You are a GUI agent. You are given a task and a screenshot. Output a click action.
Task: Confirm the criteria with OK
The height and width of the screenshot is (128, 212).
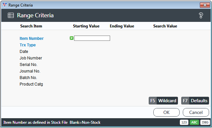166,112
